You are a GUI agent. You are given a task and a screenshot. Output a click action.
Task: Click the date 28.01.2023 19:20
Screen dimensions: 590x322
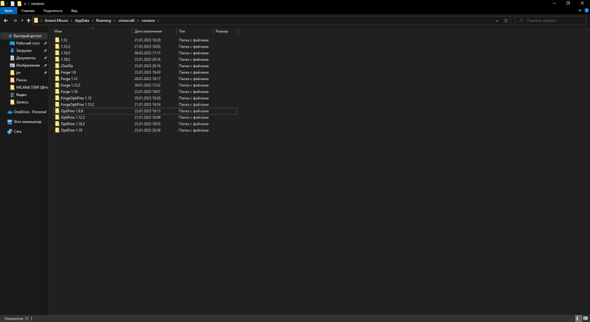[x=147, y=98]
